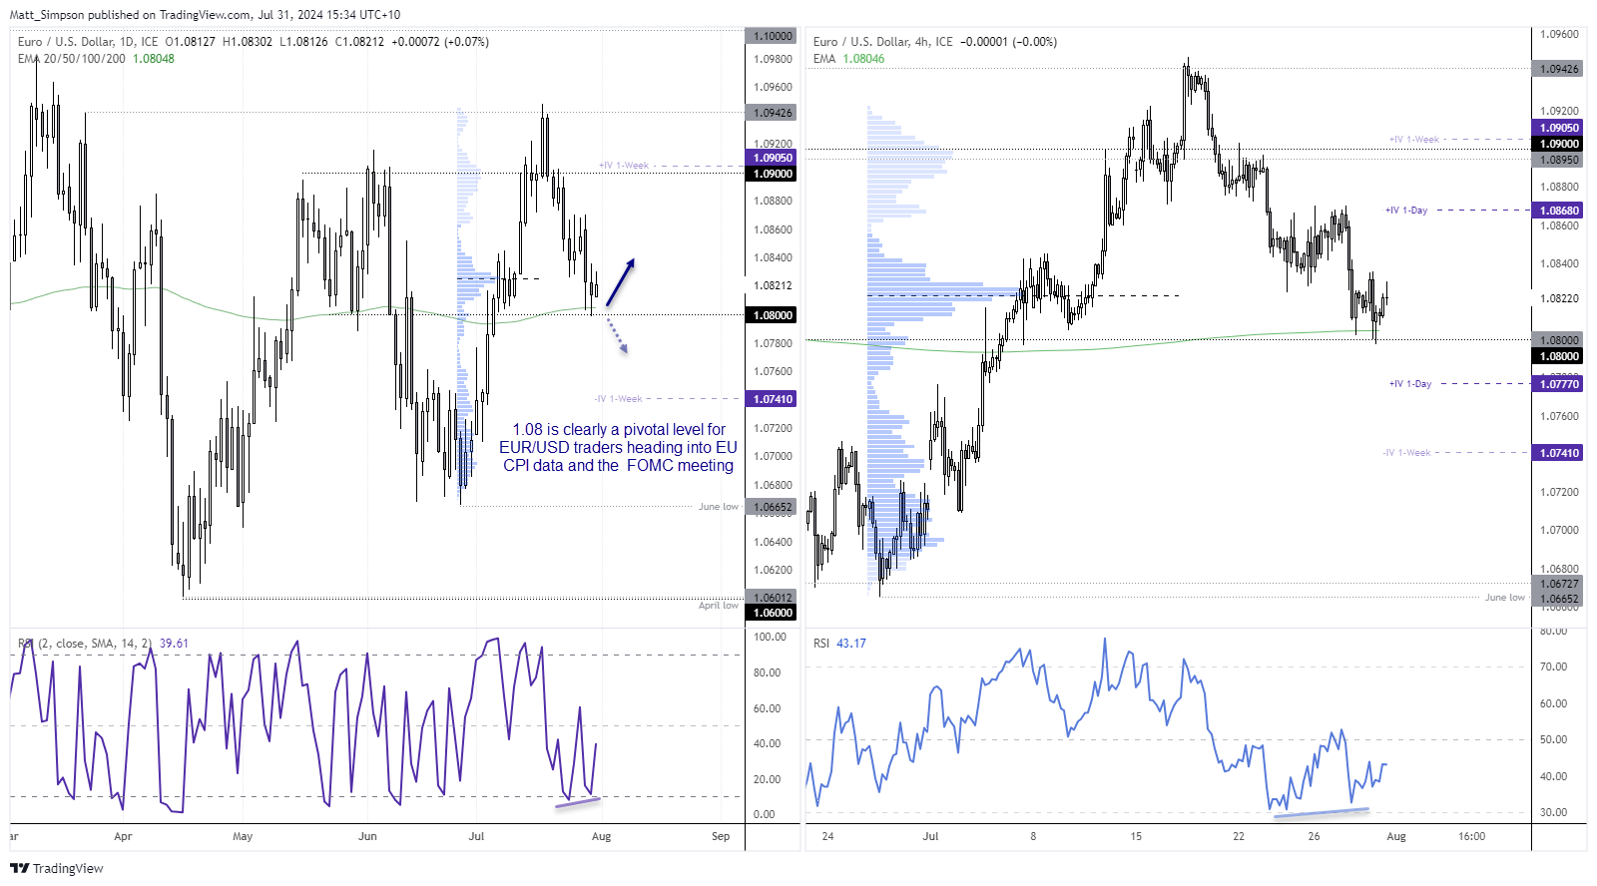The width and height of the screenshot is (1597, 886).
Task: Select the -IV 1-Week label on 4h chart
Action: coord(1407,453)
